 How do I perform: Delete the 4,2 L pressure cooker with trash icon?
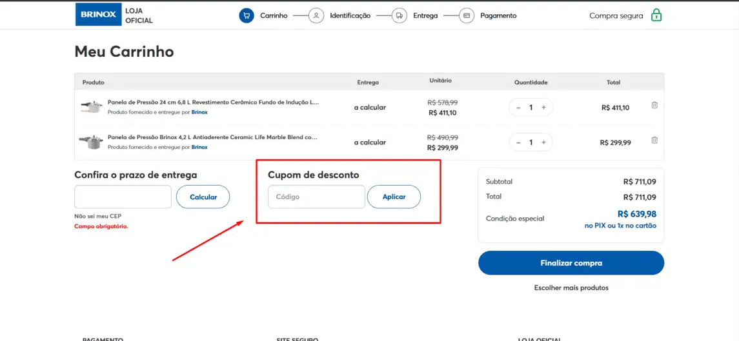point(654,140)
